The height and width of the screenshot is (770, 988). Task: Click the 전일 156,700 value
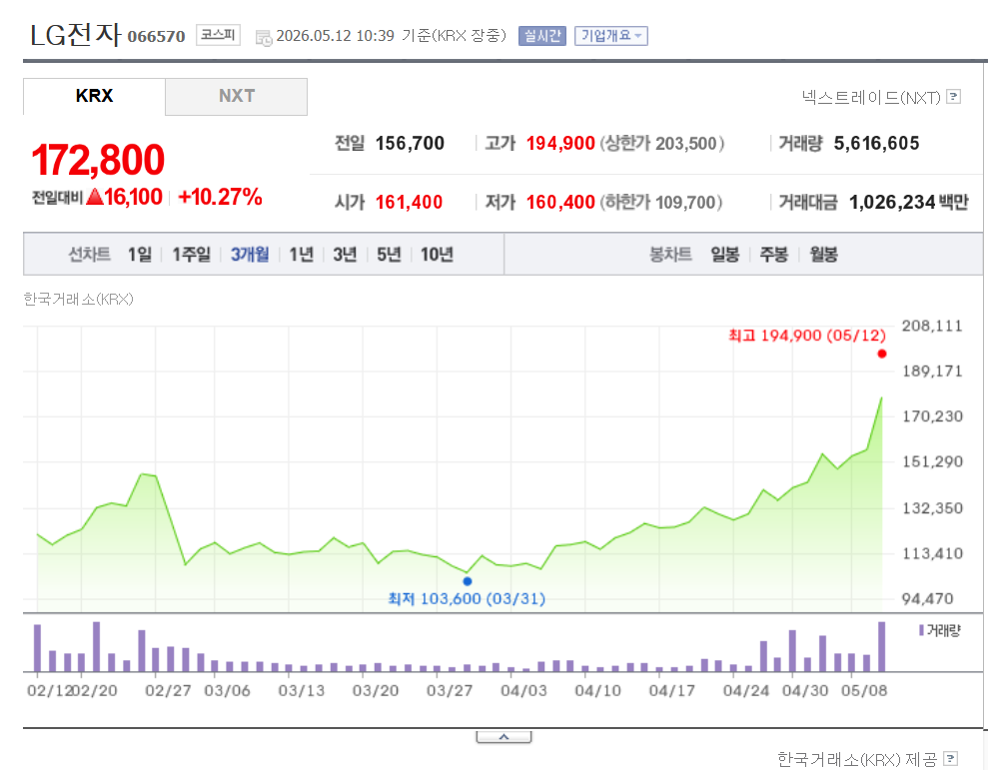[410, 144]
